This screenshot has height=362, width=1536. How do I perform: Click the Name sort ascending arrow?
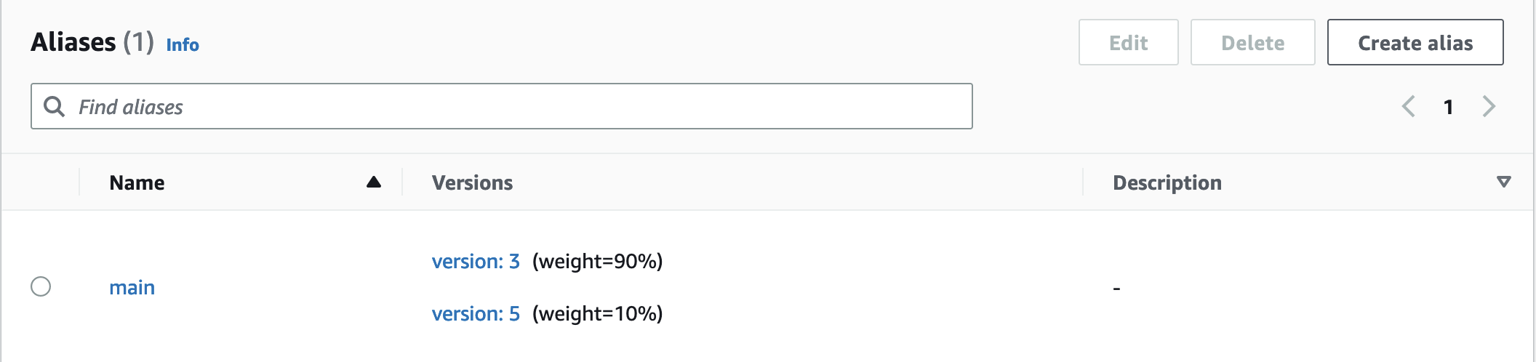coord(374,182)
